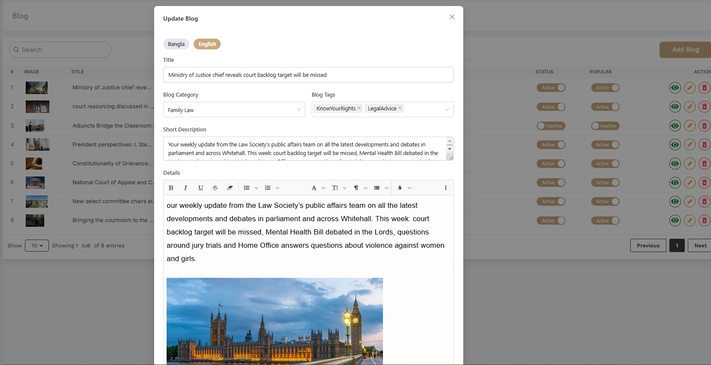Viewport: 711px width, 365px height.
Task: Open the more options vertical dots menu
Action: [446, 188]
